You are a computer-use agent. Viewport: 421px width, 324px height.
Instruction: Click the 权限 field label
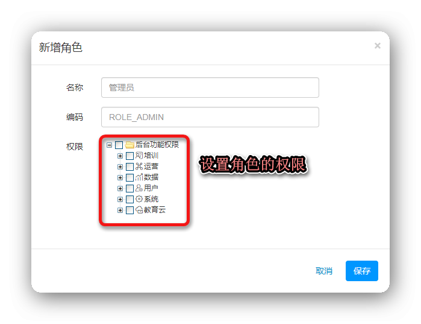[75, 147]
